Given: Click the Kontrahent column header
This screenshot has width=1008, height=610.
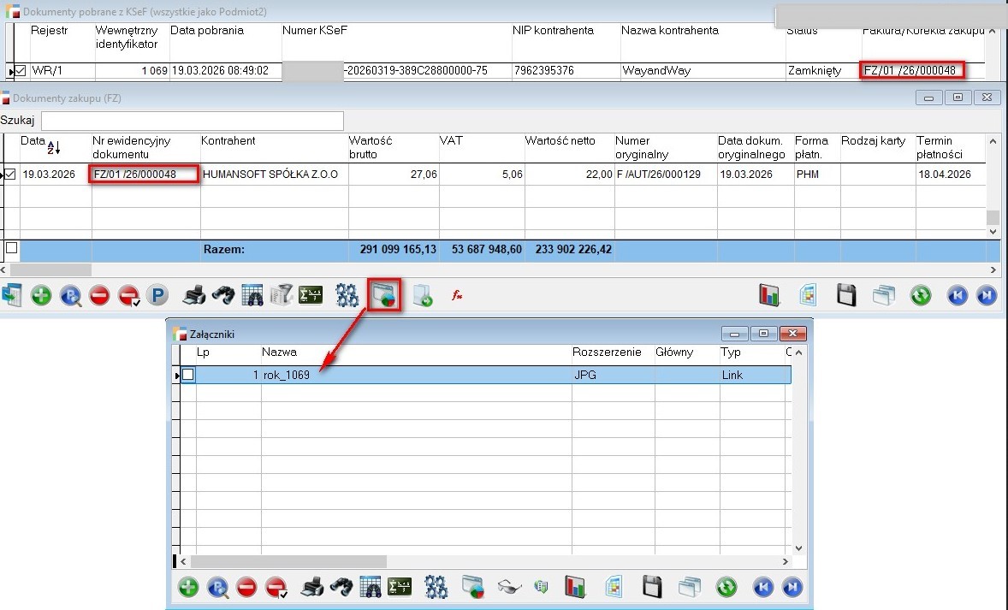Looking at the screenshot, I should pyautogui.click(x=228, y=140).
